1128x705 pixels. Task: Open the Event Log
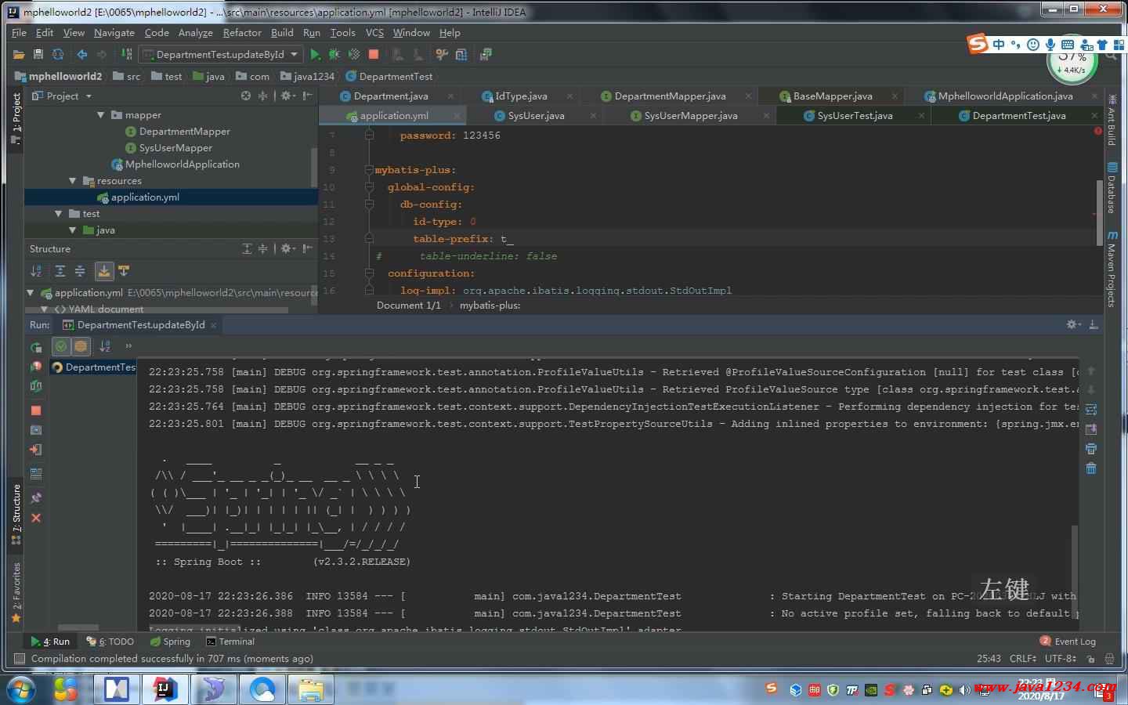1068,642
